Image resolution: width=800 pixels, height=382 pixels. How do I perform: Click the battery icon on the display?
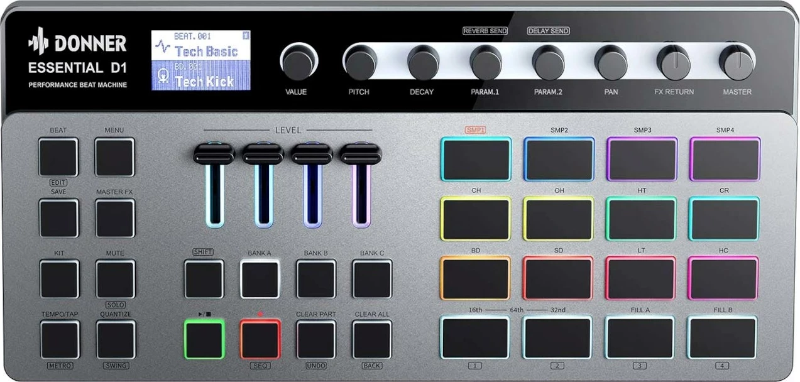(246, 36)
